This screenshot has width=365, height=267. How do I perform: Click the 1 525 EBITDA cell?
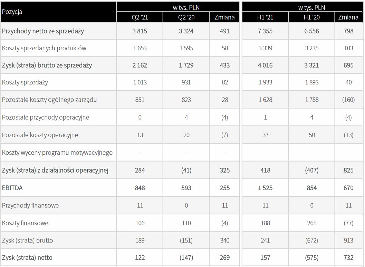point(265,188)
